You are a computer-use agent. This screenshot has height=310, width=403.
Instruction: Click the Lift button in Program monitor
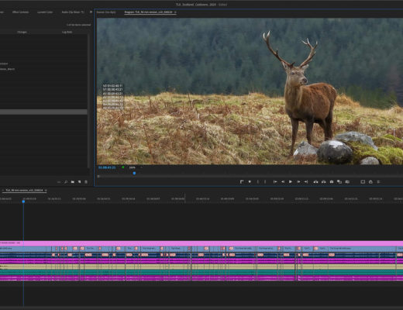coord(315,182)
